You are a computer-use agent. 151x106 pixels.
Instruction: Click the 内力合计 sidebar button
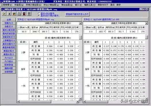pos(9,58)
